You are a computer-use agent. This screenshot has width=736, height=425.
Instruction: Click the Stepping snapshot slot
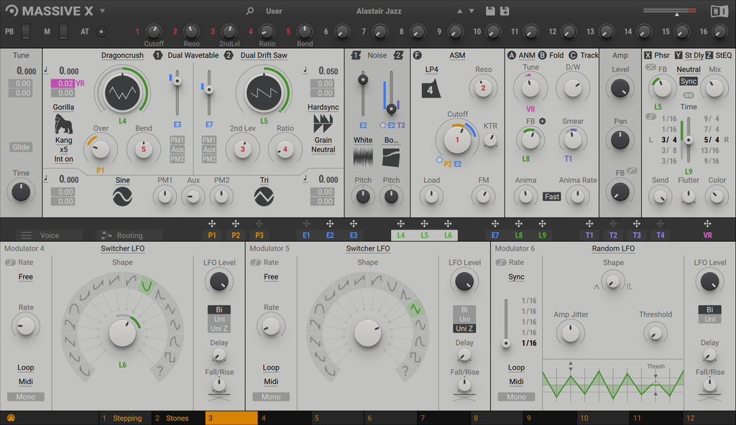(125, 418)
